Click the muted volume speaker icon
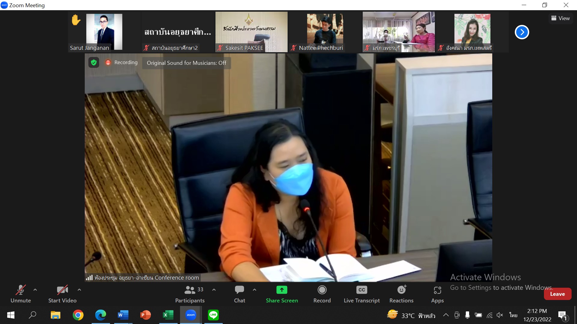577x324 pixels. point(500,315)
